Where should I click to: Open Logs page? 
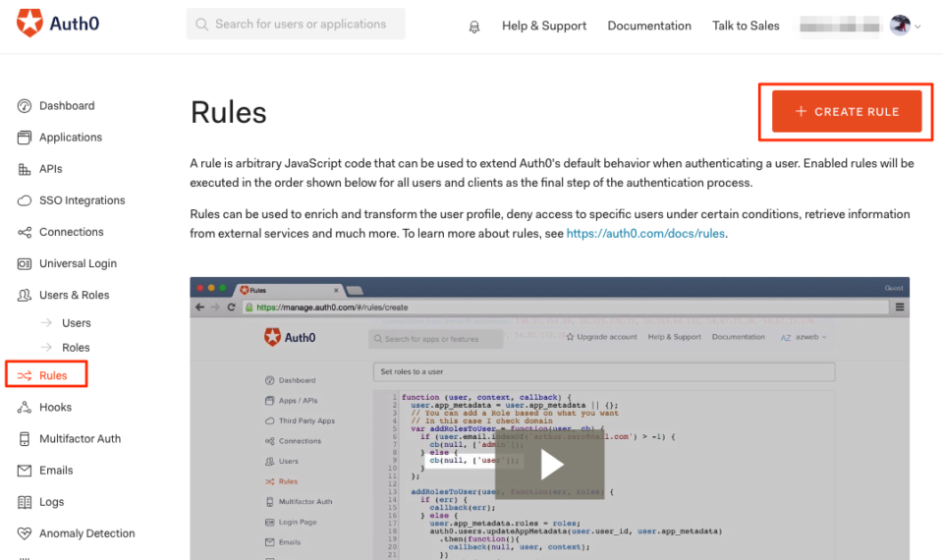pos(51,502)
